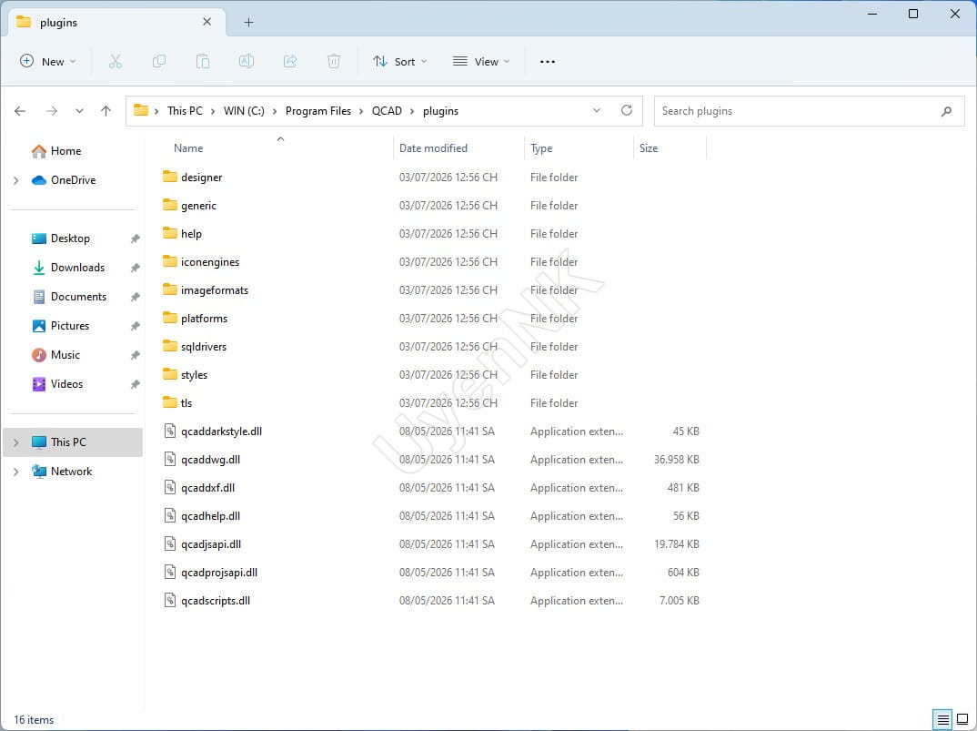Viewport: 977px width, 731px height.
Task: Click the Paste clipboard icon
Action: coord(203,61)
